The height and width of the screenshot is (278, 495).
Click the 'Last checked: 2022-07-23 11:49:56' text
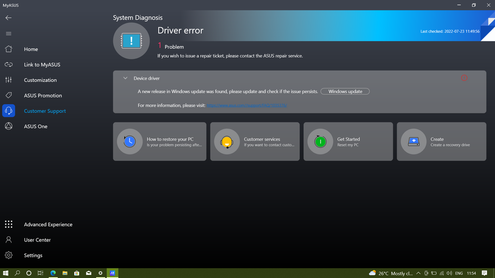(450, 31)
